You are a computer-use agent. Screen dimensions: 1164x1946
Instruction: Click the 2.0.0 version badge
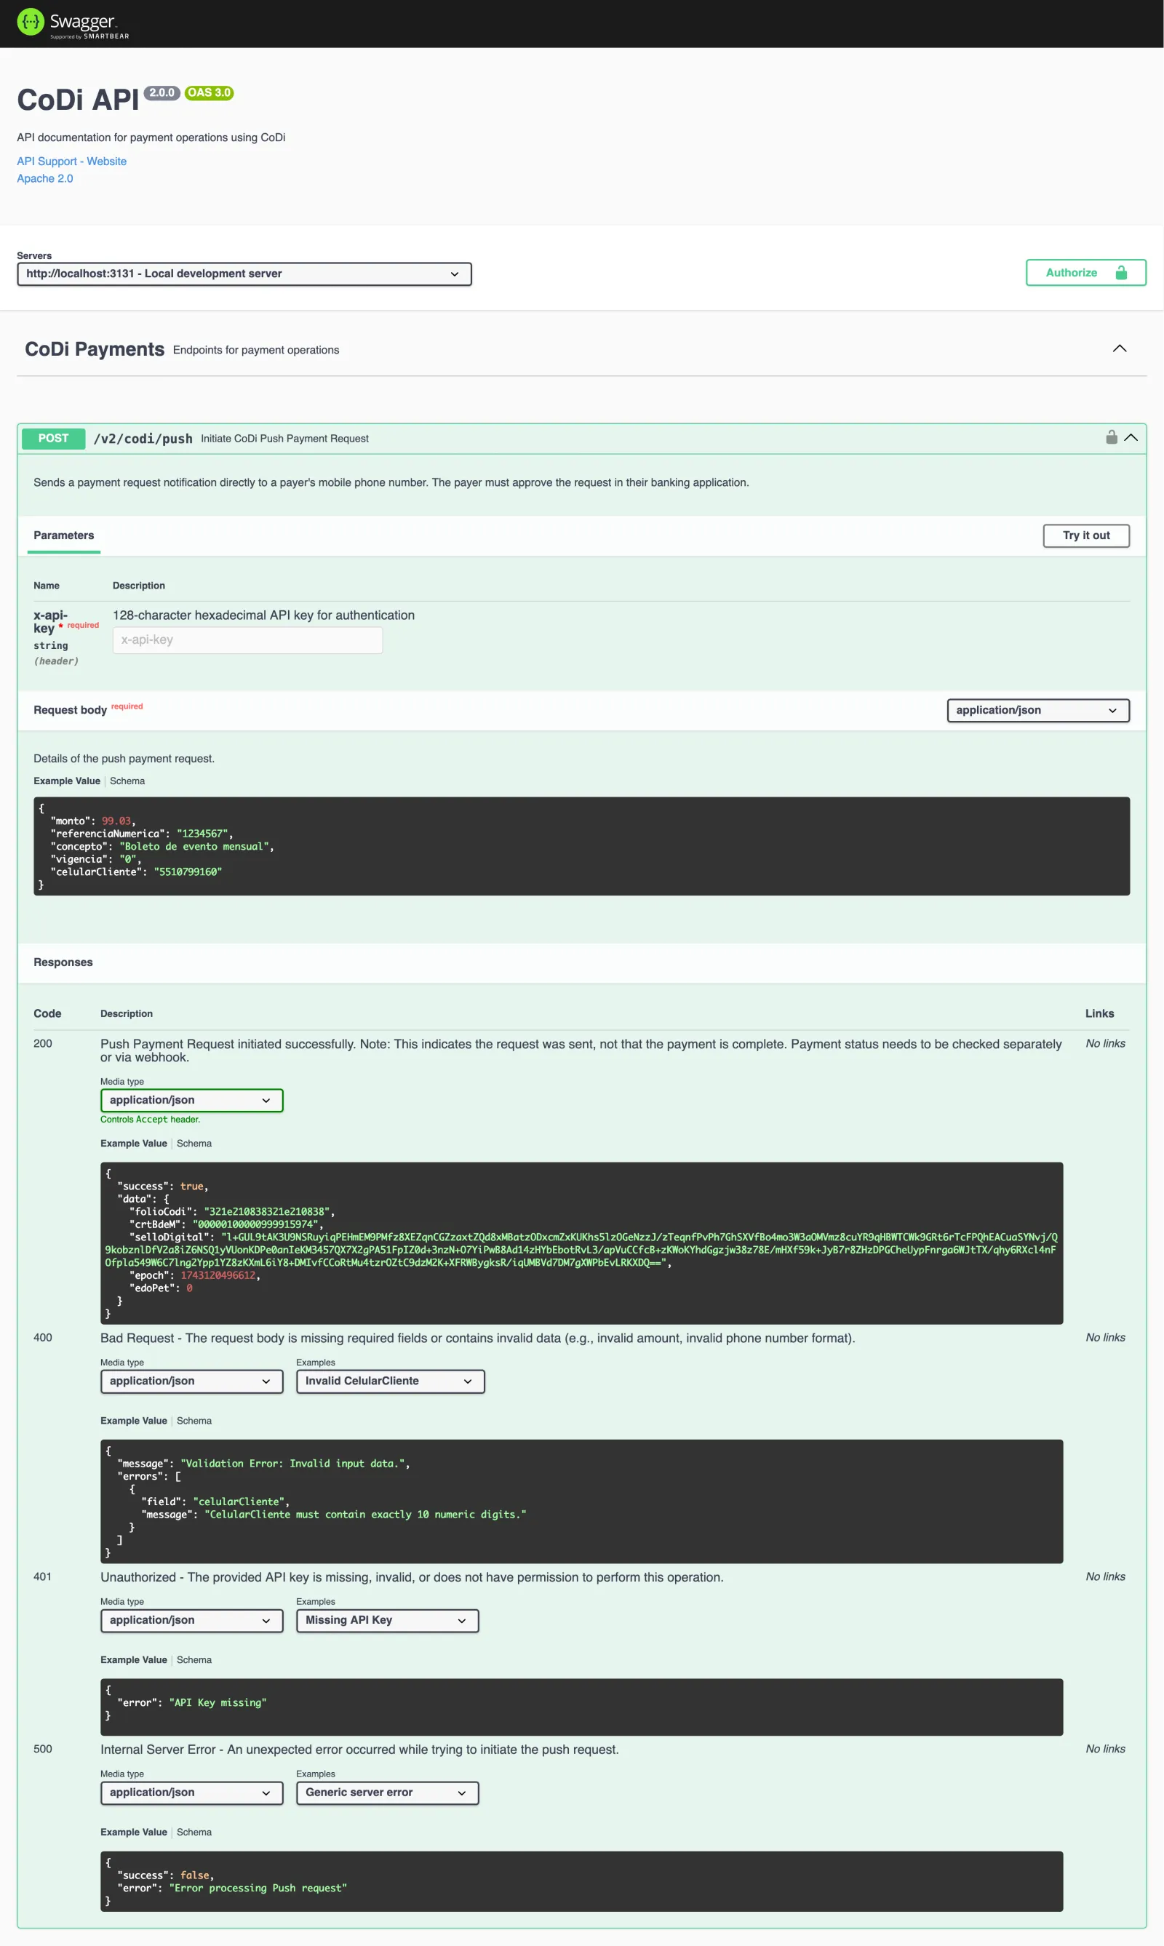[162, 92]
